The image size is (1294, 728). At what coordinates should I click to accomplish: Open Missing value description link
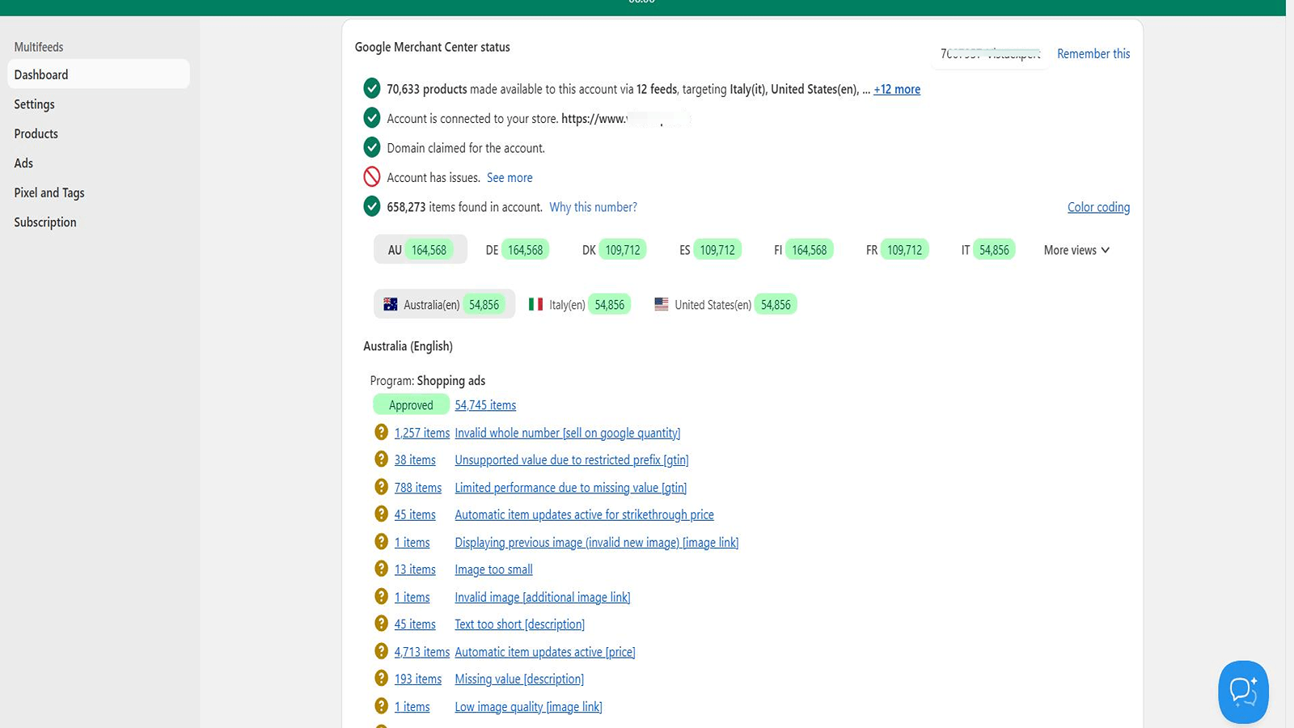(x=518, y=679)
